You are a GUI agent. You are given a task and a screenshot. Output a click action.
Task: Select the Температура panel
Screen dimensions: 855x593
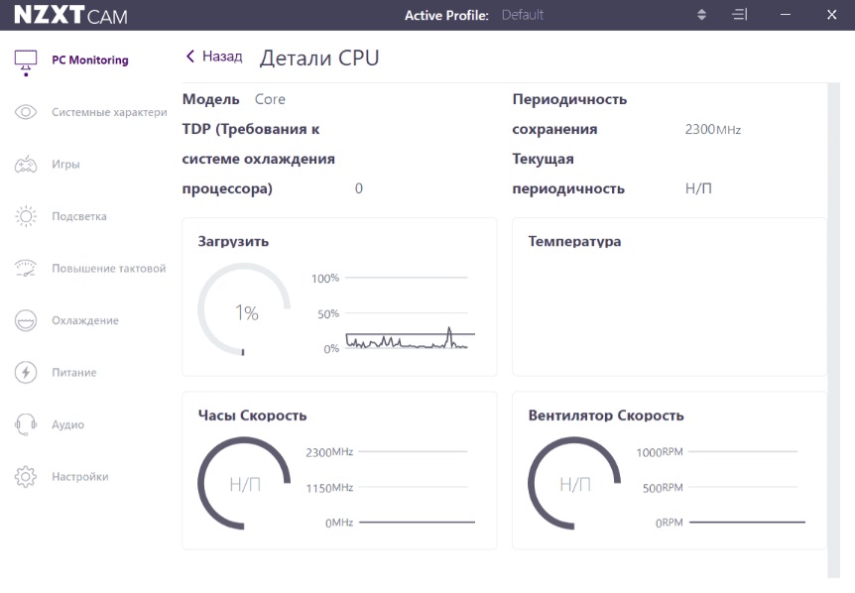[669, 297]
